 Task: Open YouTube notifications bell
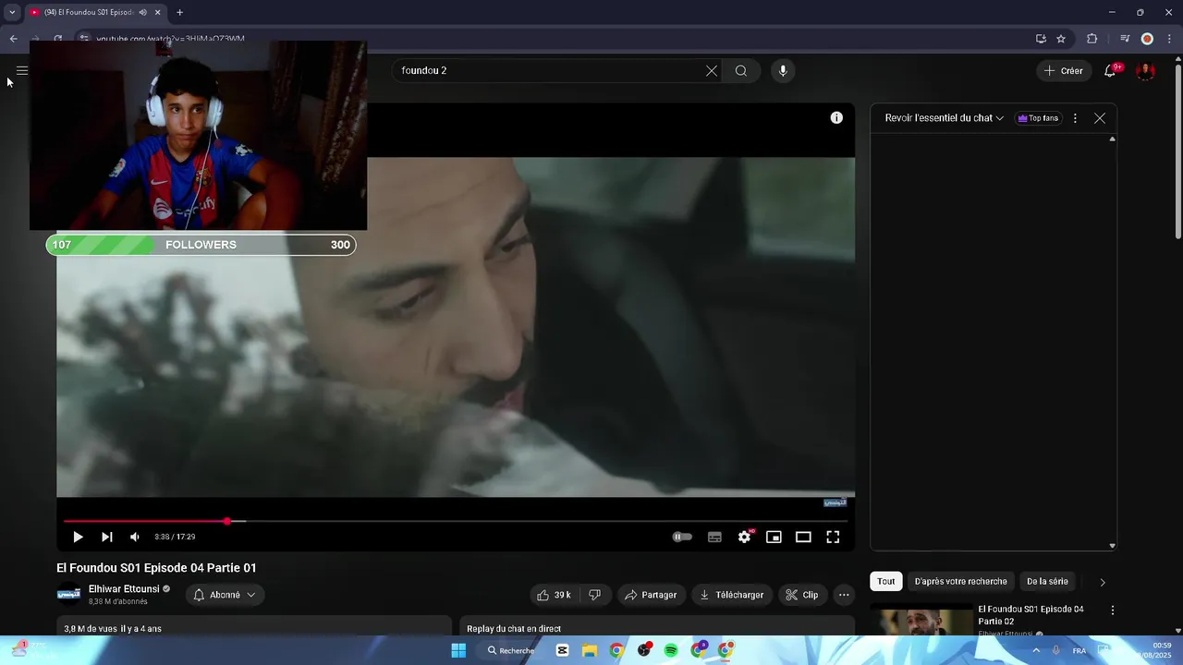(1112, 70)
